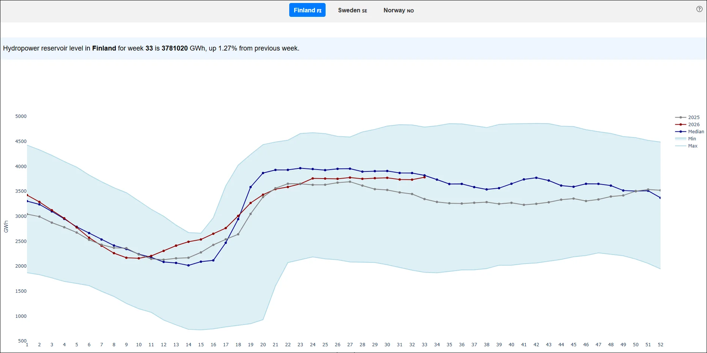Click the x-axis label for week 20
The width and height of the screenshot is (707, 353).
pos(263,345)
